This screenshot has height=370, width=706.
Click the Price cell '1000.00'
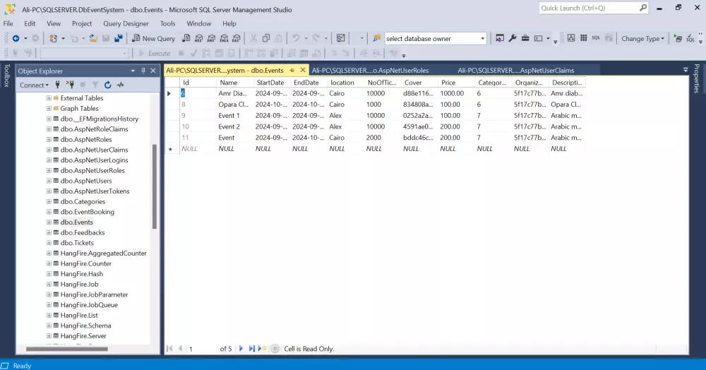click(x=456, y=93)
